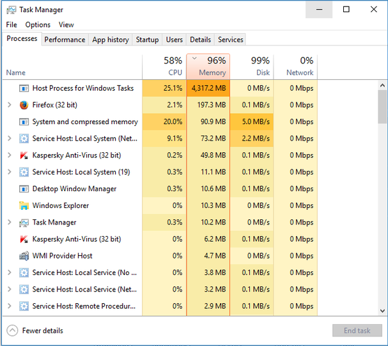Click the Host Process for Windows Tasks icon
This screenshot has width=388, height=346.
(x=24, y=88)
